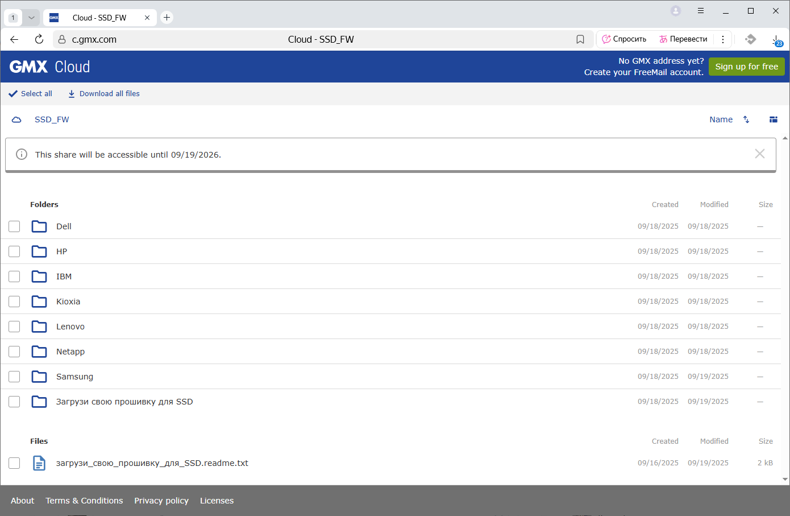The height and width of the screenshot is (516, 790).
Task: Open Privacy policy link
Action: point(161,501)
